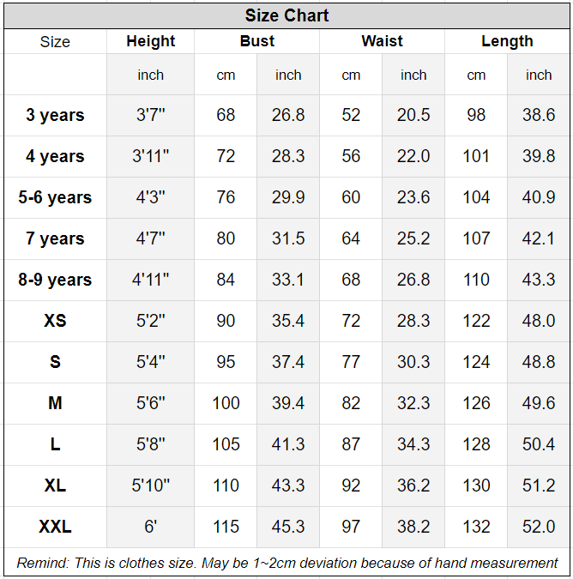Select the 7 years bust inch value 31.5

pyautogui.click(x=288, y=238)
